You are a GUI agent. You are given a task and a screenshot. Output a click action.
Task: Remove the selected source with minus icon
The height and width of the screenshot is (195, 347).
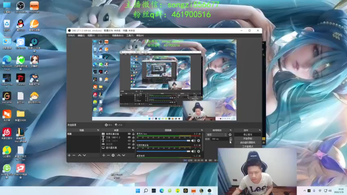108,156
